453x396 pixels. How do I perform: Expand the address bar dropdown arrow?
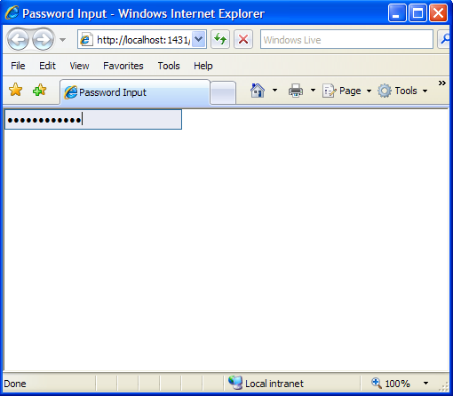pos(199,39)
